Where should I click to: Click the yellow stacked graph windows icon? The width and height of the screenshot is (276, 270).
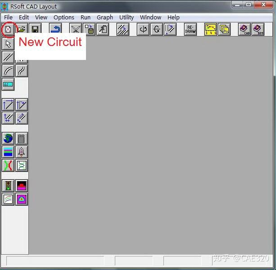point(224,29)
